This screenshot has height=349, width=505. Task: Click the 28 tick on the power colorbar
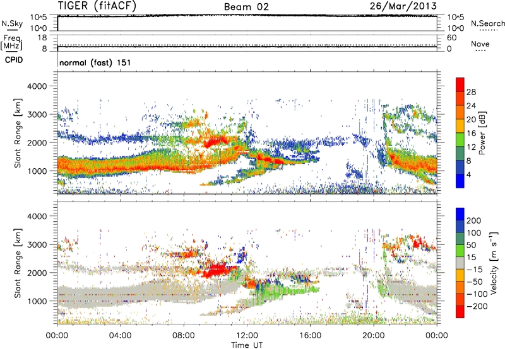pyautogui.click(x=471, y=92)
